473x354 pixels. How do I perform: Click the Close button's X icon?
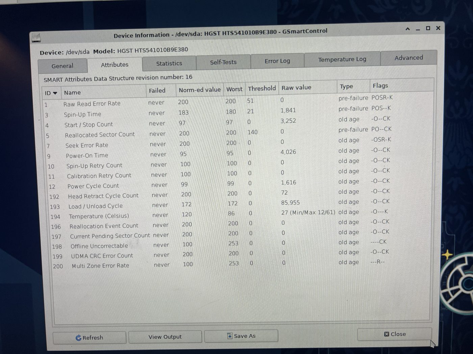click(x=387, y=334)
